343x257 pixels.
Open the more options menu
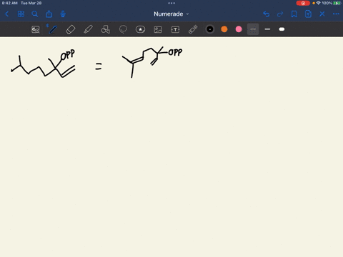336,14
